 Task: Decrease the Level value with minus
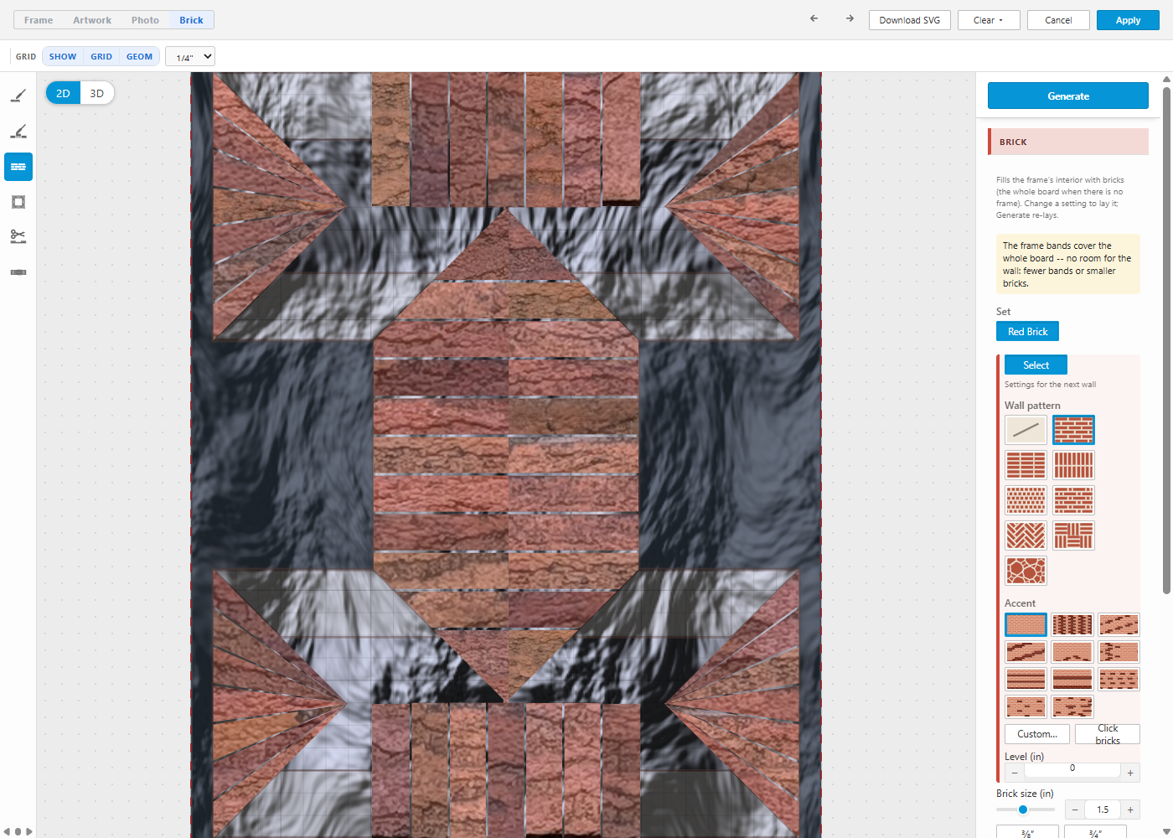pos(1015,773)
